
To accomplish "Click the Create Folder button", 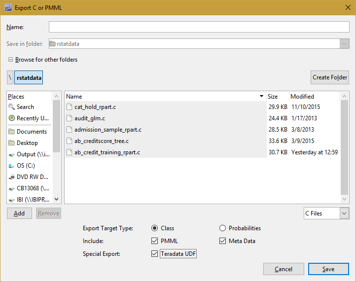I will click(x=330, y=77).
